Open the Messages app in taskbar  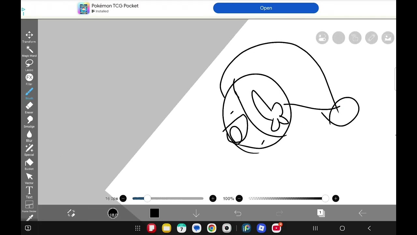click(x=196, y=228)
